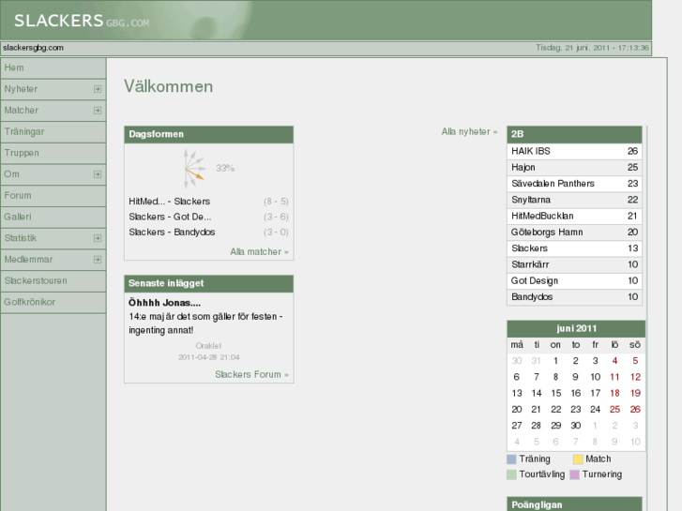The width and height of the screenshot is (682, 511).
Task: Open the Hem menu item
Action: click(53, 68)
